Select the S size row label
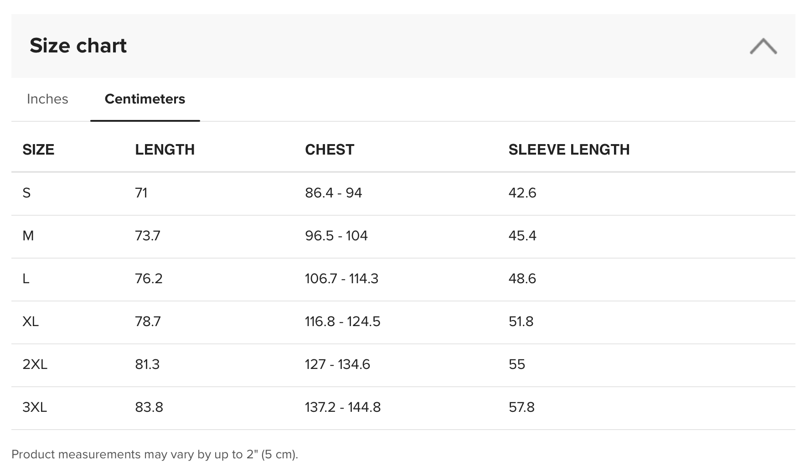Viewport: 805px width, 467px height. [x=26, y=193]
